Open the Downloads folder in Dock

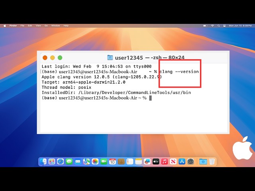[203, 162]
